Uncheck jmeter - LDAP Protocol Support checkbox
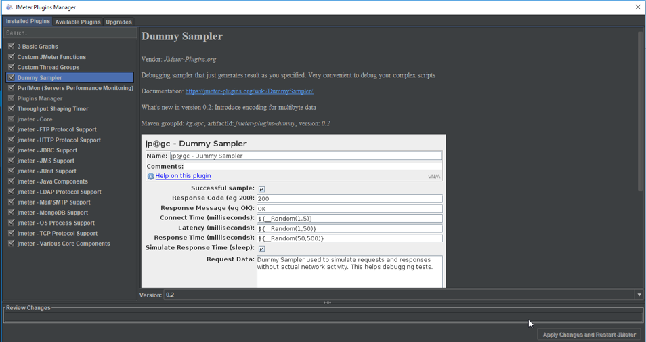646x342 pixels. point(12,192)
